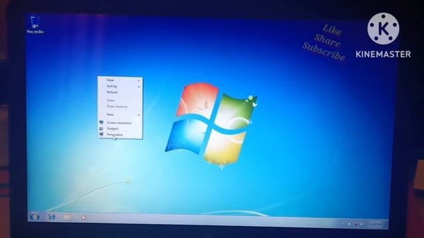The height and width of the screenshot is (238, 424).
Task: Choose Refresh from the context menu
Action: pyautogui.click(x=121, y=92)
